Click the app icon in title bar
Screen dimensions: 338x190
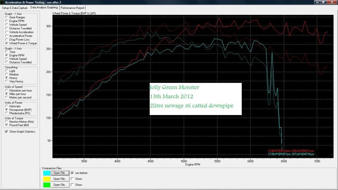click(x=2, y=2)
